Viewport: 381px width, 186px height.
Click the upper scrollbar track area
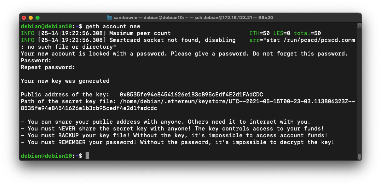click(x=359, y=68)
